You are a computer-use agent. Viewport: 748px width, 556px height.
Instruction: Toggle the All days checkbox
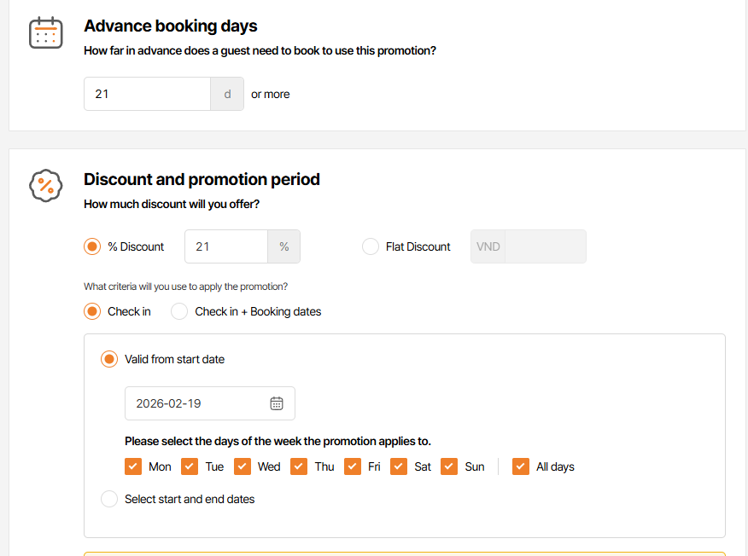coord(521,466)
